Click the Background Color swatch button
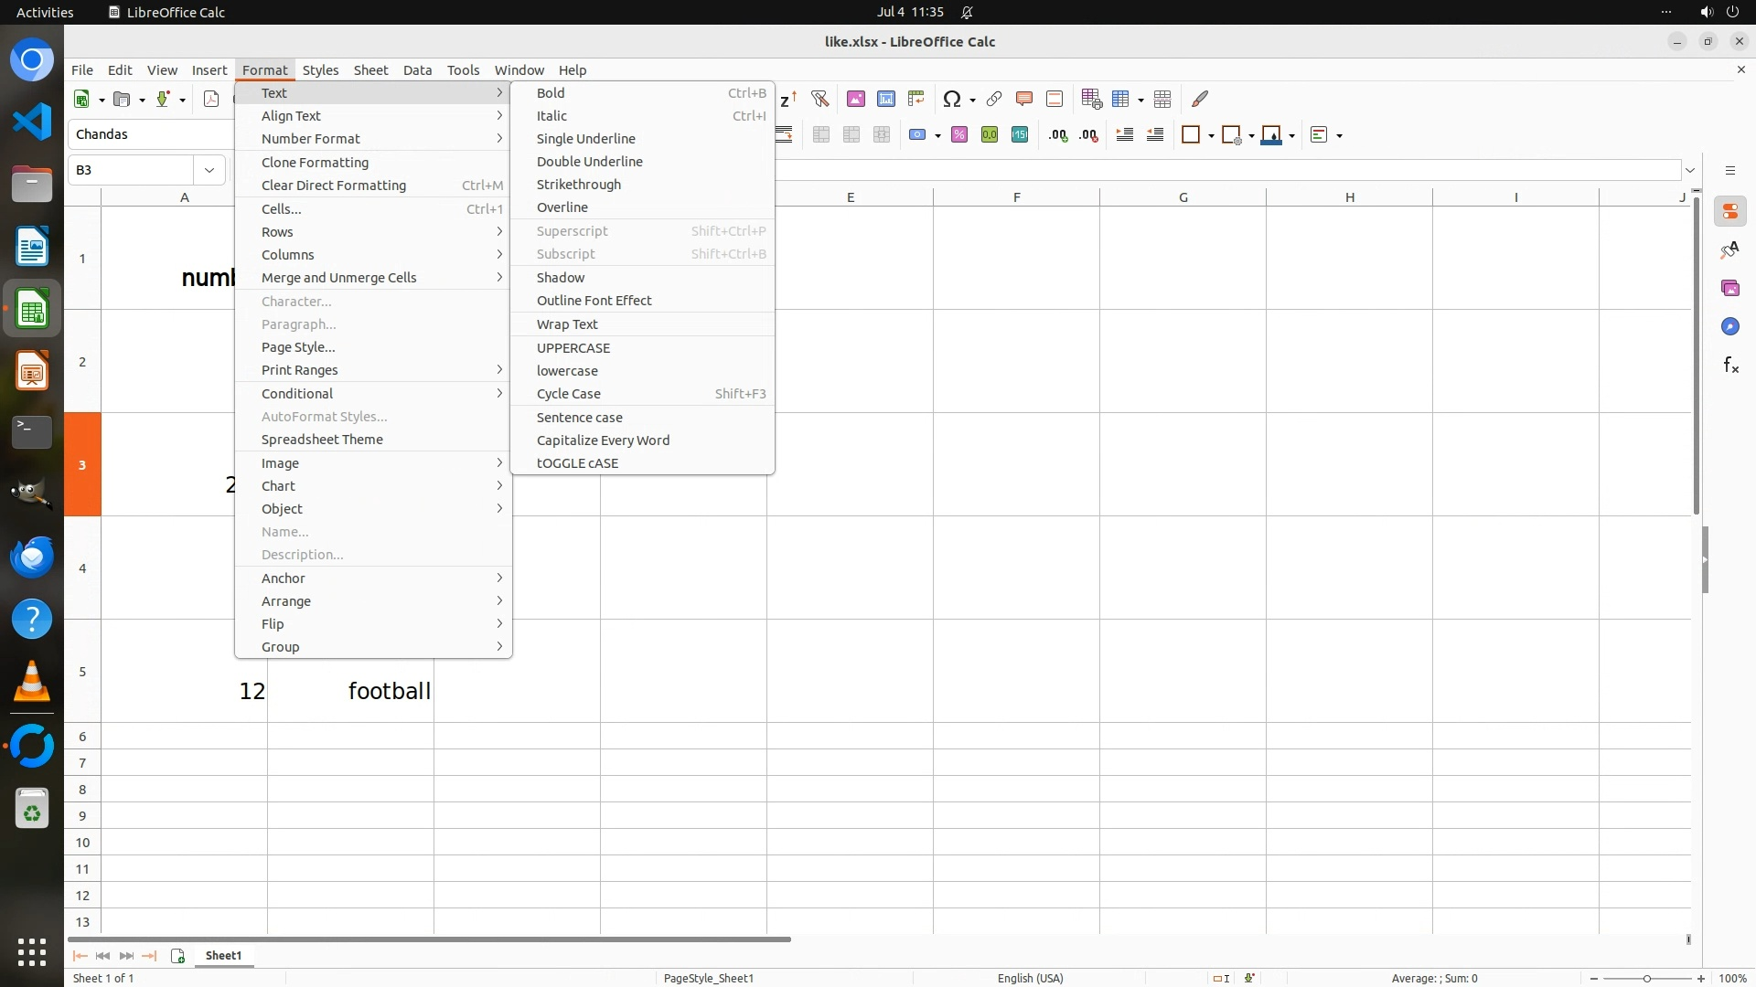 point(1271,135)
